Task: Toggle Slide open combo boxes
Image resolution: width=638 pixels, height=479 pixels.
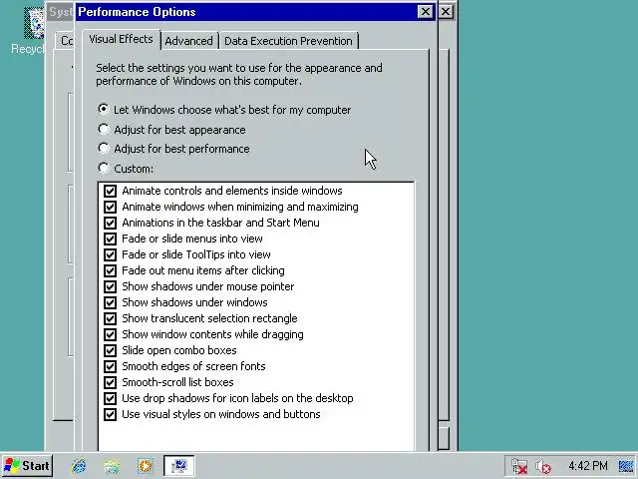Action: 110,350
